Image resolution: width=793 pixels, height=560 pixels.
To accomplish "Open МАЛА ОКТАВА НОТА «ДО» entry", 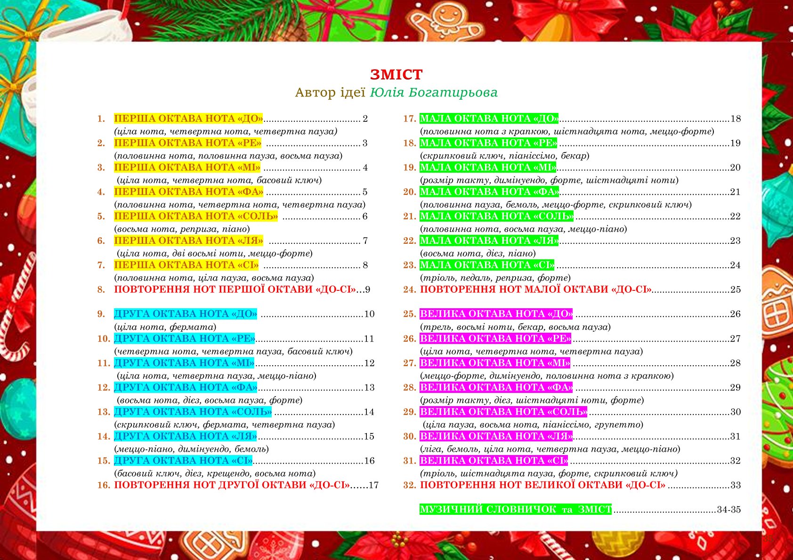I will tap(489, 119).
